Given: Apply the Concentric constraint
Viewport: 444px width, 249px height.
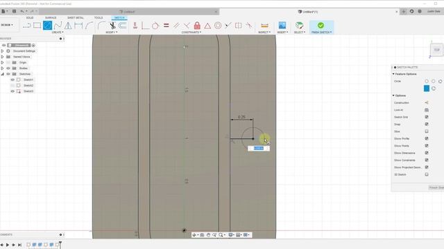Looking at the screenshot, I should (x=218, y=26).
